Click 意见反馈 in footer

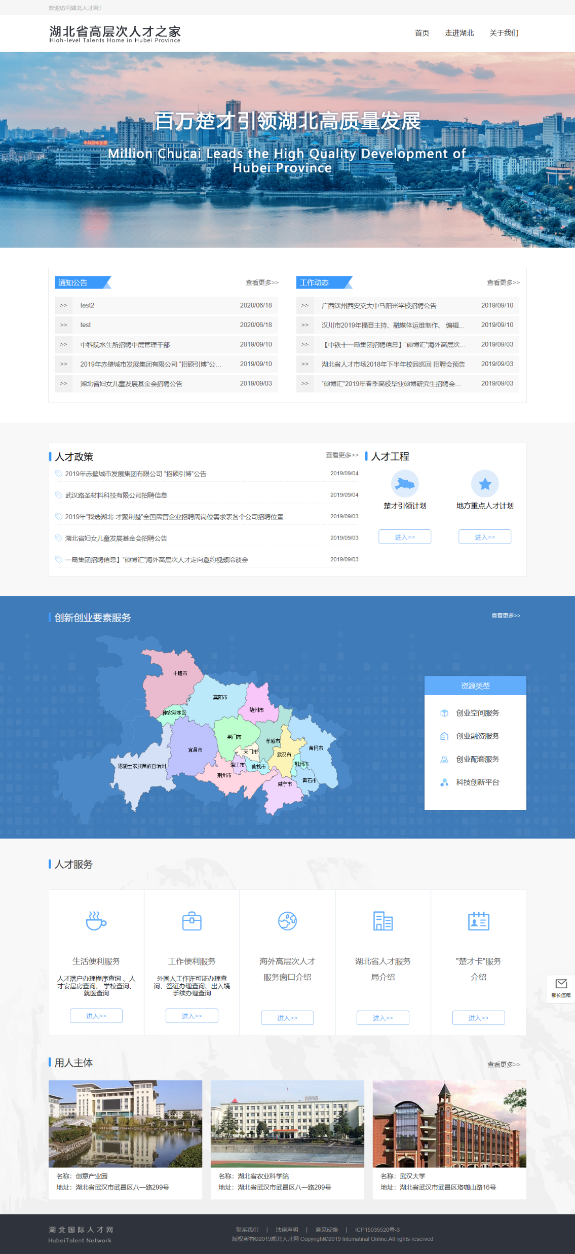click(x=326, y=1230)
